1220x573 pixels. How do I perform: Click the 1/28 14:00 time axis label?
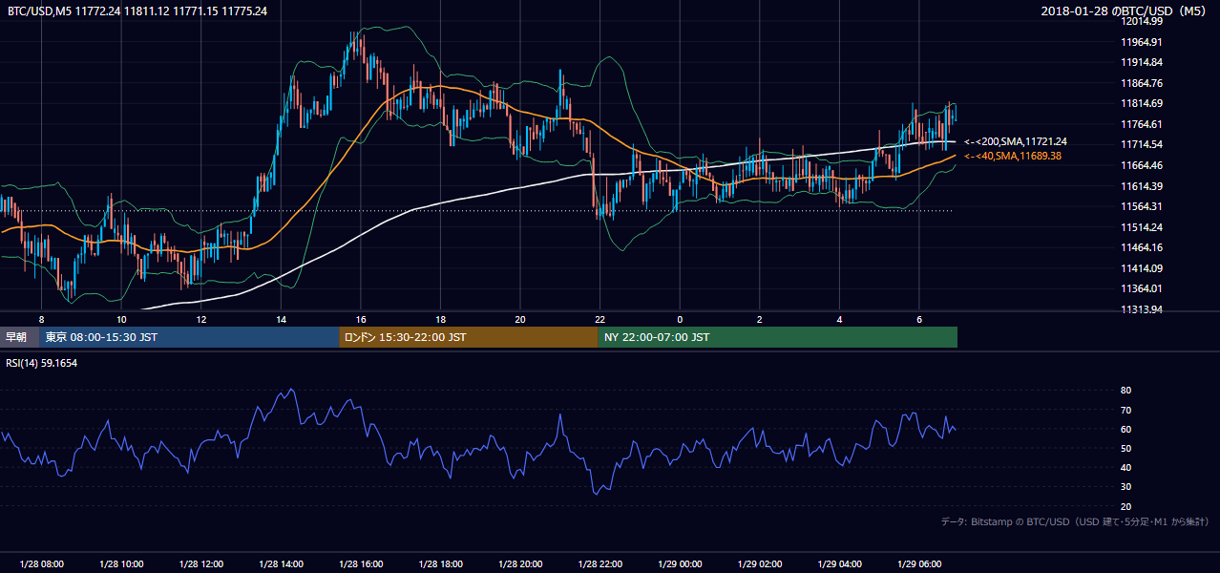(x=281, y=564)
